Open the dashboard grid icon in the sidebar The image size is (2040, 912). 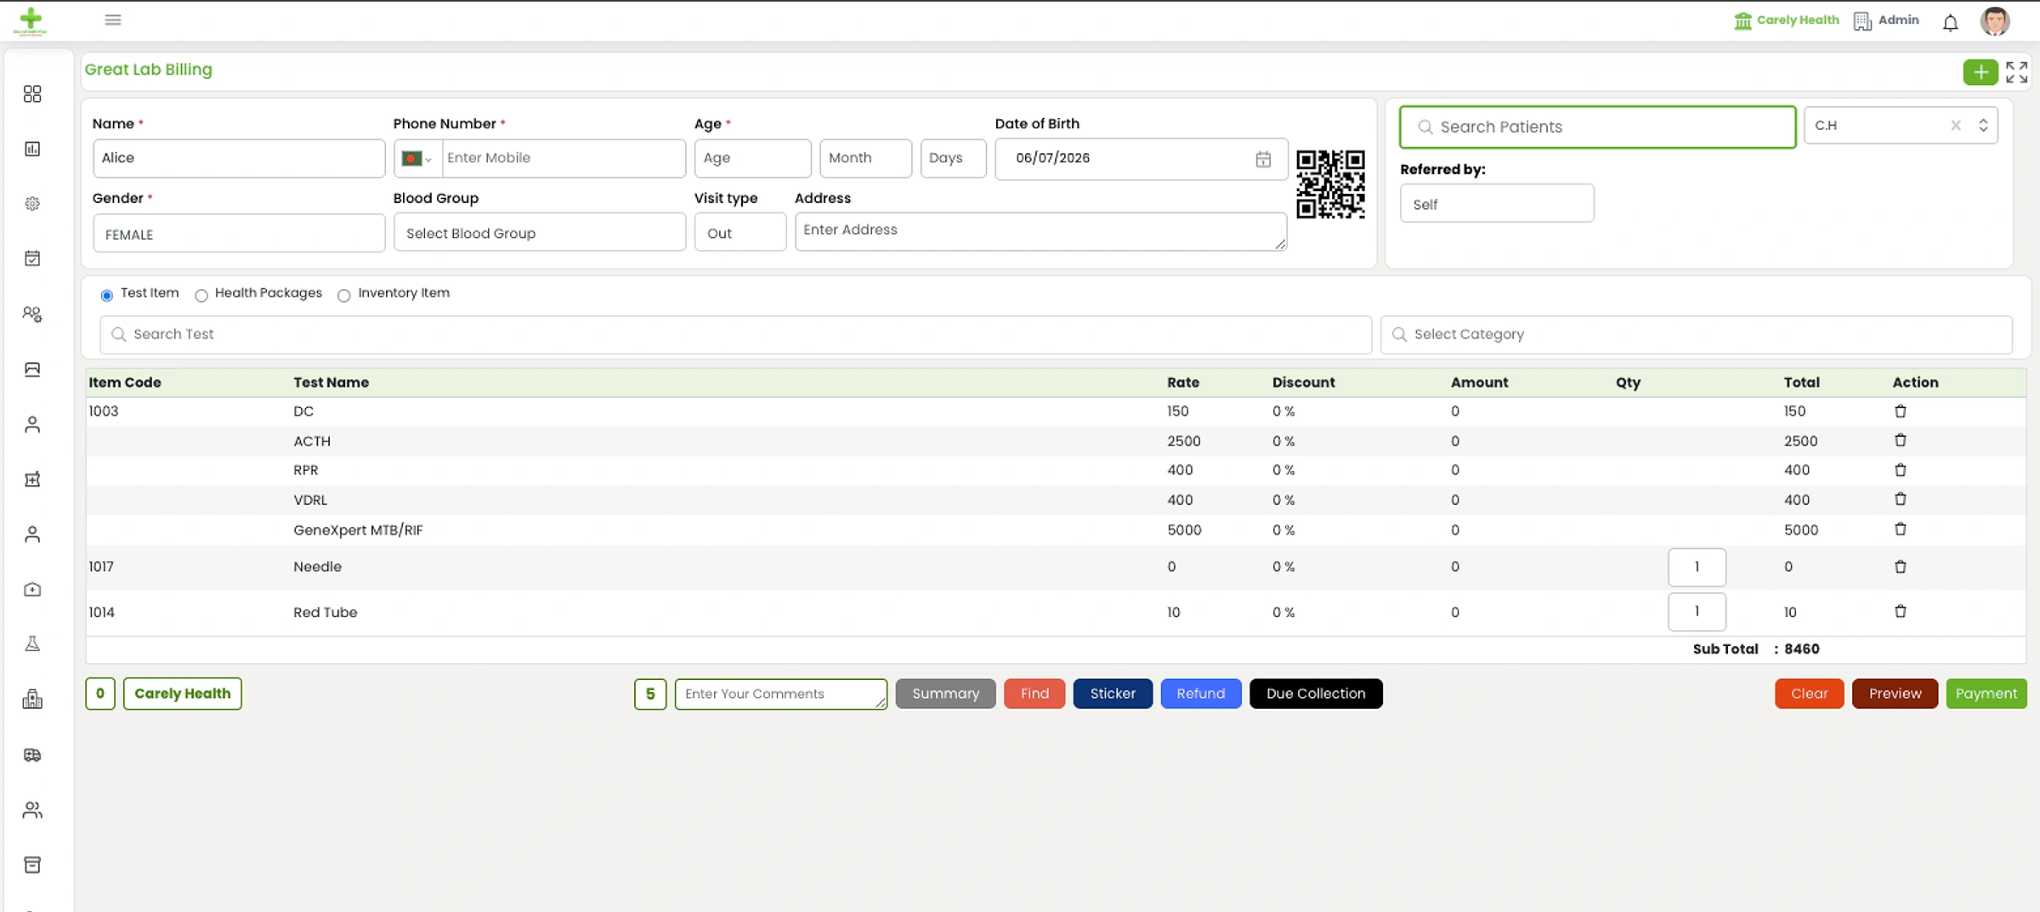pyautogui.click(x=32, y=93)
